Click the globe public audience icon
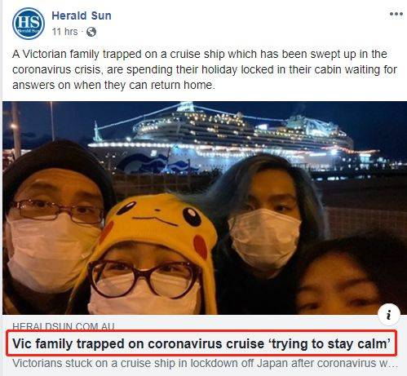407x376 pixels. click(91, 32)
